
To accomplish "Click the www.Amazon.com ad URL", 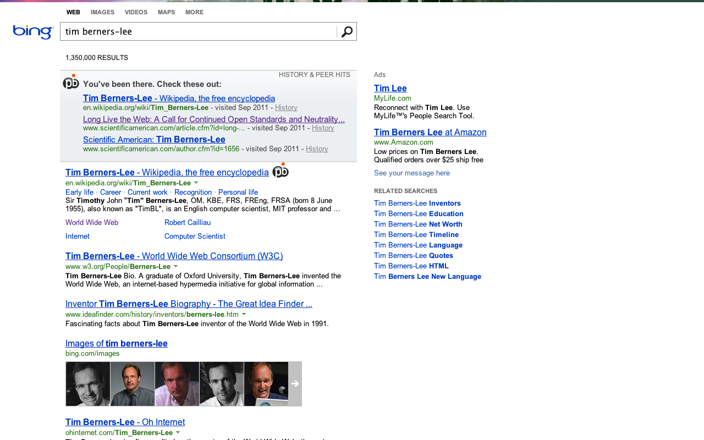I will coord(404,142).
